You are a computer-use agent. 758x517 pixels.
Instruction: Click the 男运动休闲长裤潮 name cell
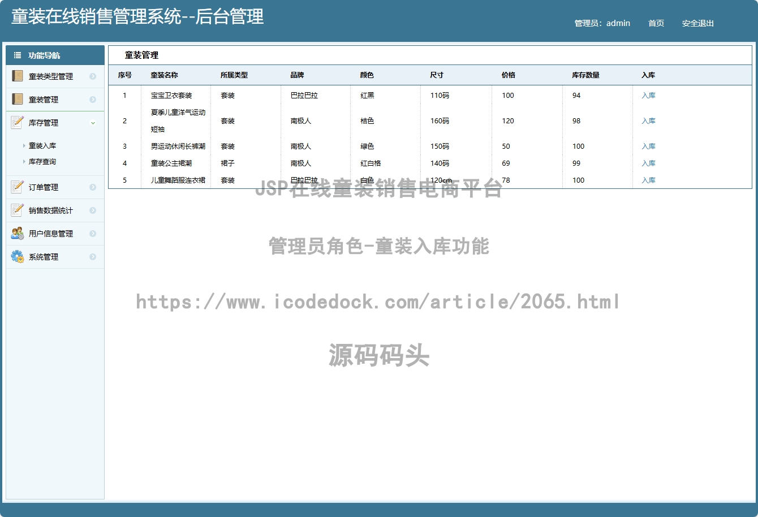[178, 147]
